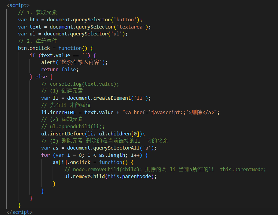Click the if (text.value == '') condition

[x=63, y=55]
